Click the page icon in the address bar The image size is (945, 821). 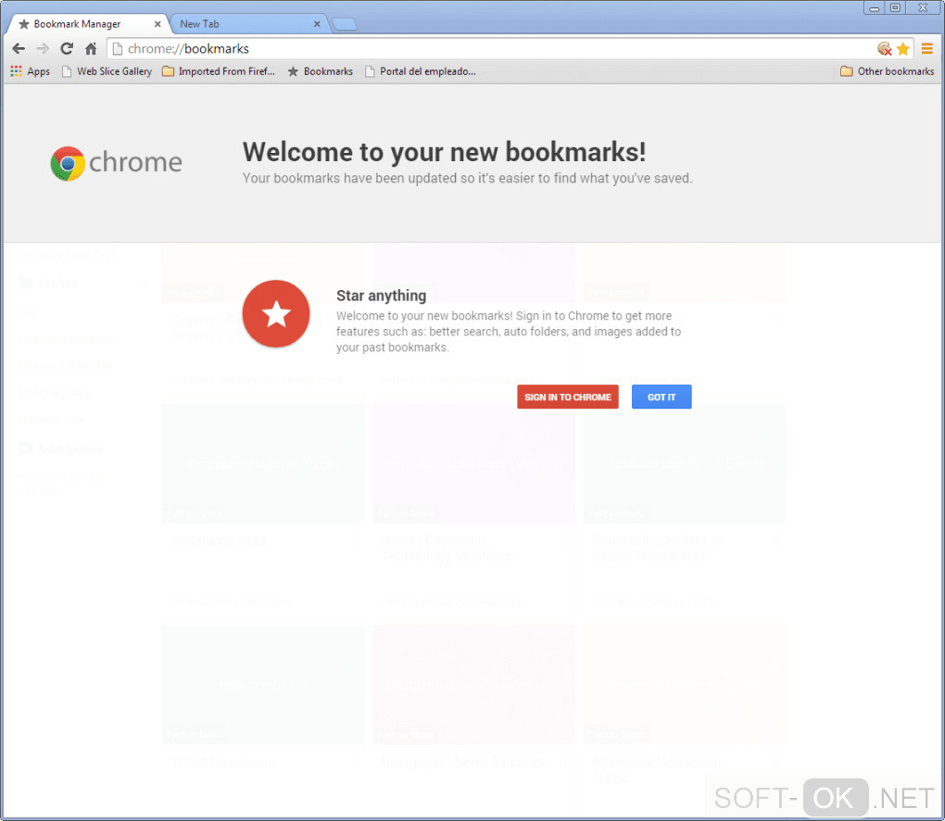[118, 49]
